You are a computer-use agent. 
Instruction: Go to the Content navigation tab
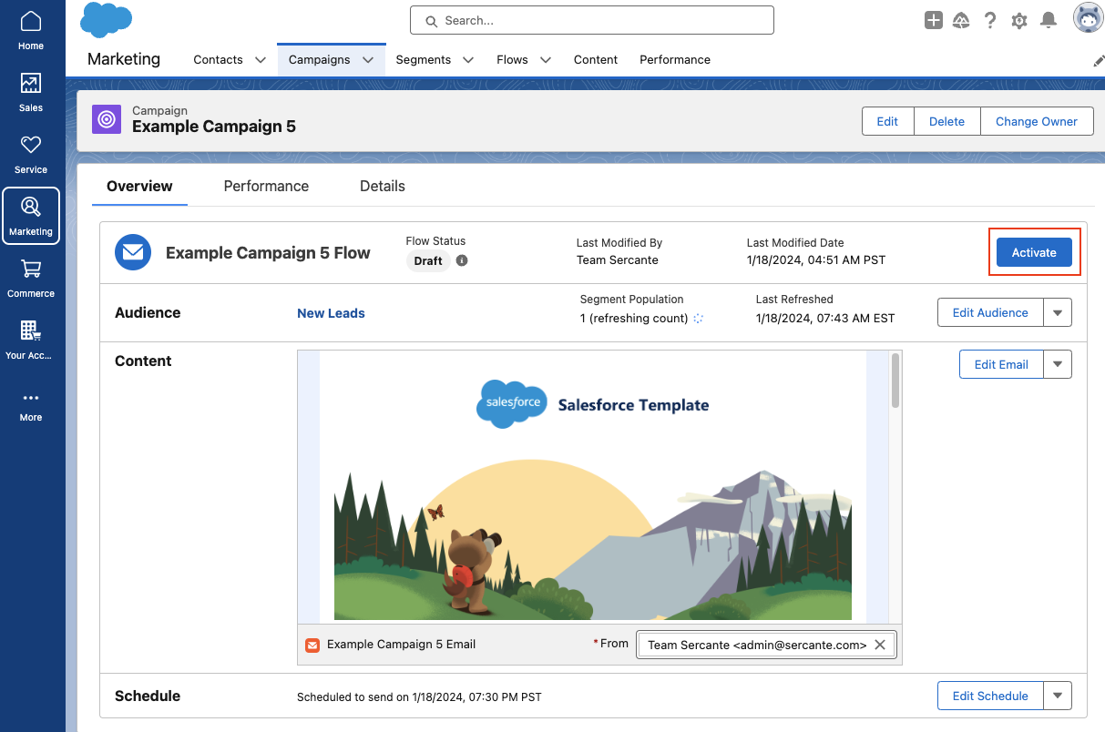tap(596, 60)
